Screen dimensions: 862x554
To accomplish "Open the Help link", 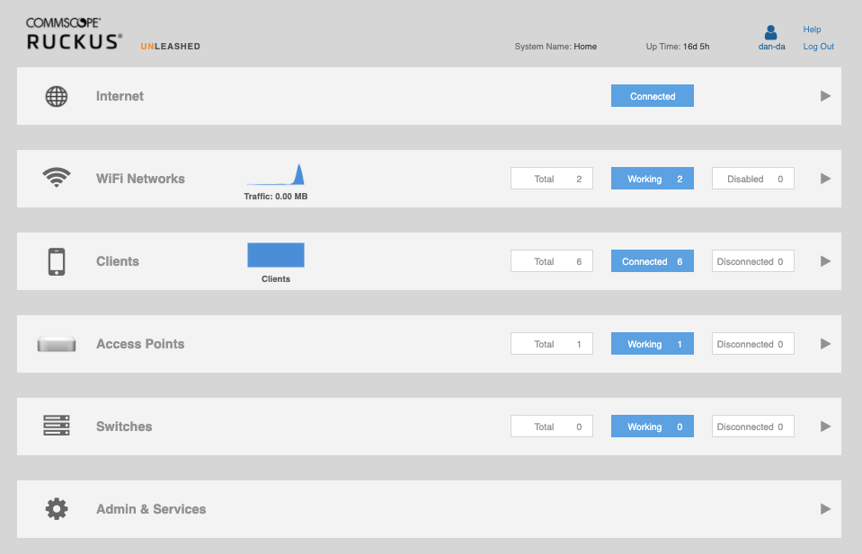I will point(812,30).
